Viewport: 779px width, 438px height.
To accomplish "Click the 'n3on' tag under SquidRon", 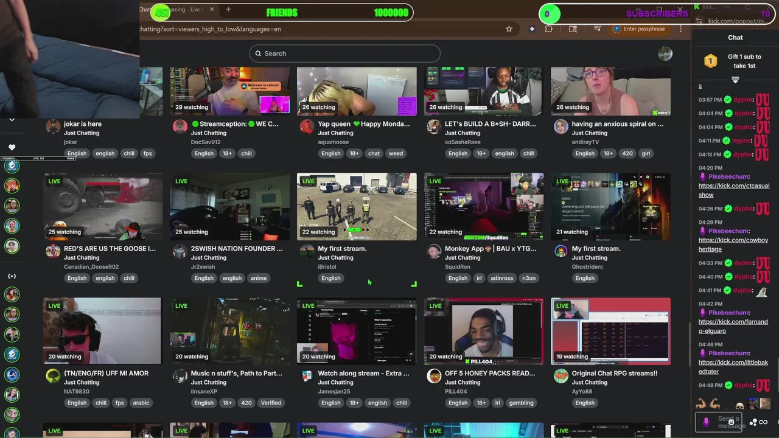I will pos(529,278).
